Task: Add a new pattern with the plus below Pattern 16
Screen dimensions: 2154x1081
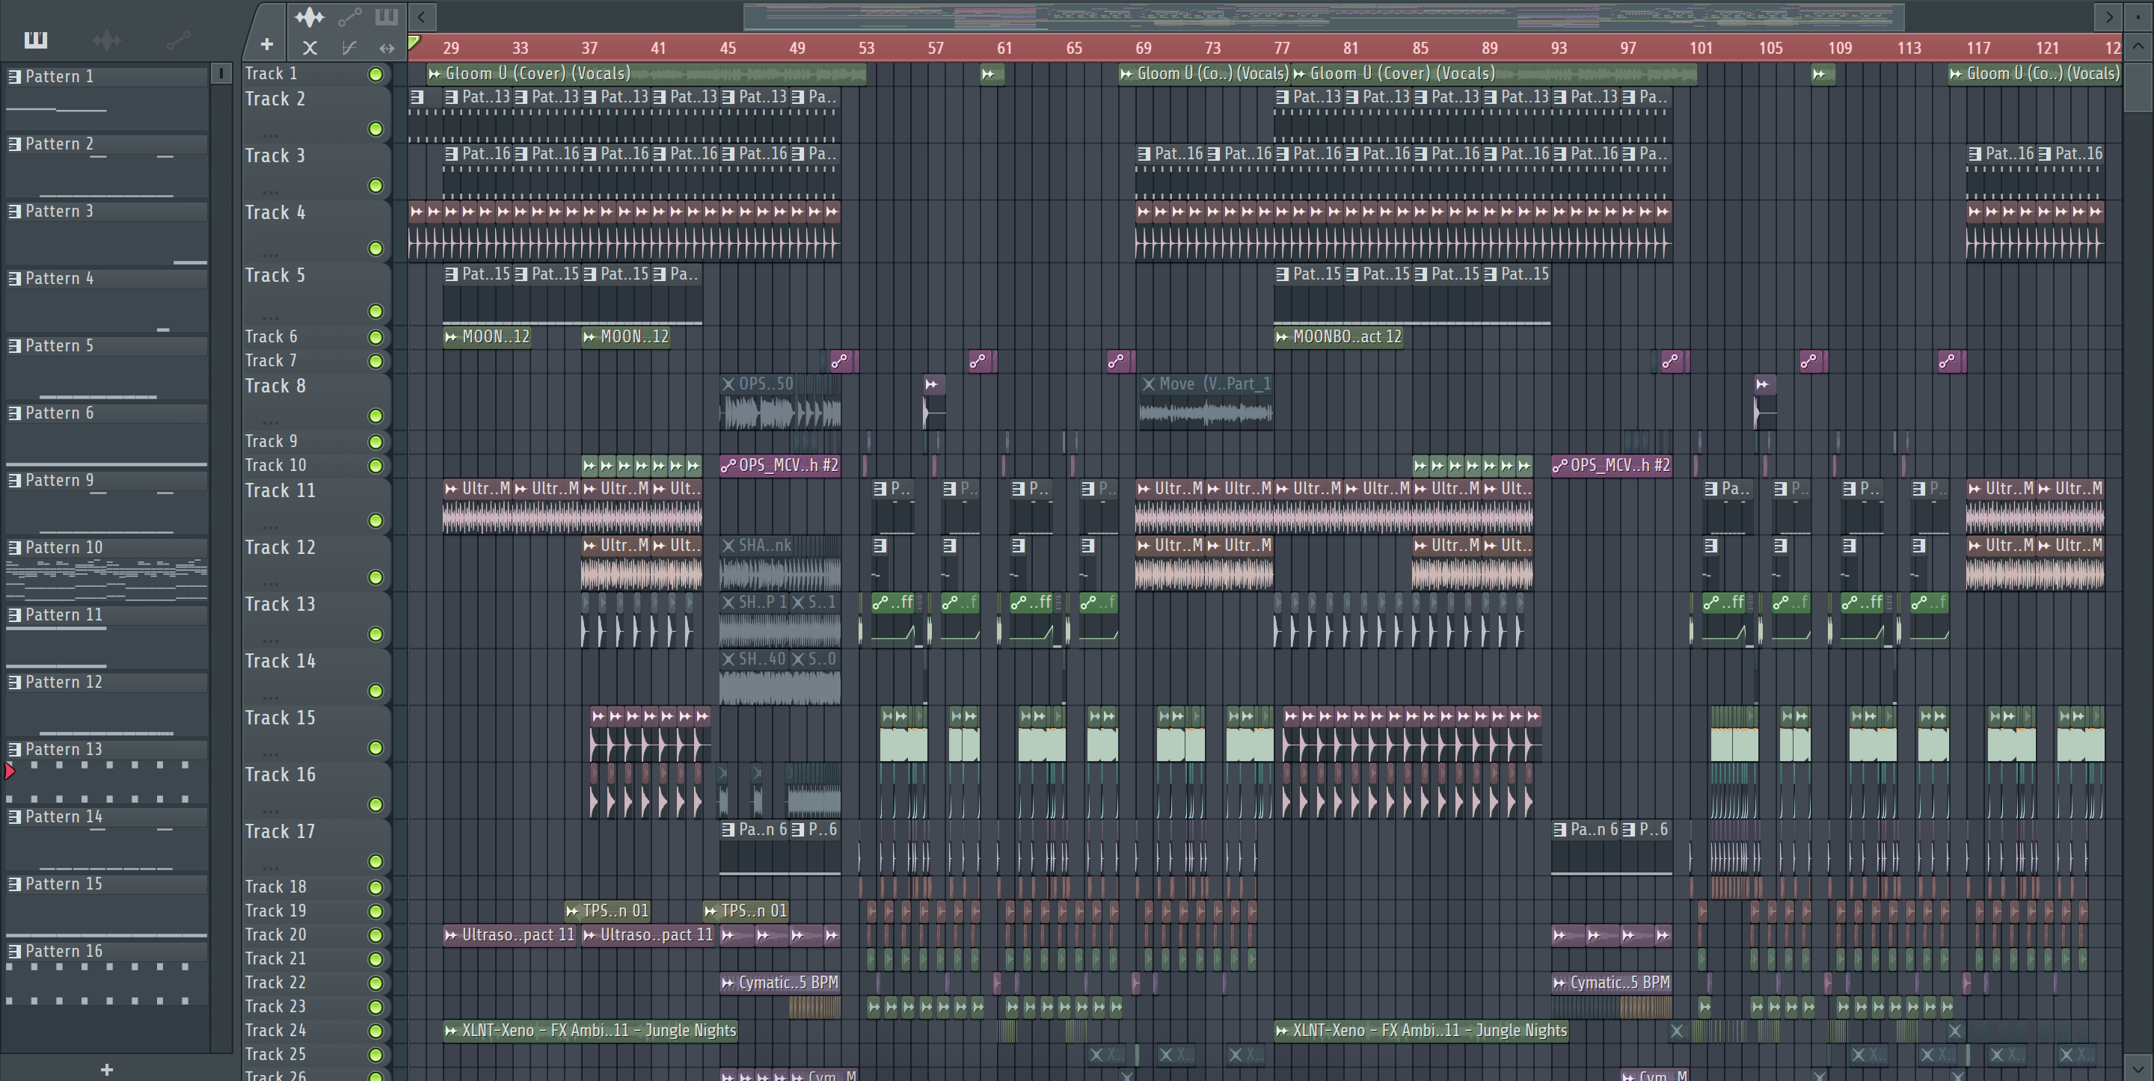Action: tap(106, 1069)
